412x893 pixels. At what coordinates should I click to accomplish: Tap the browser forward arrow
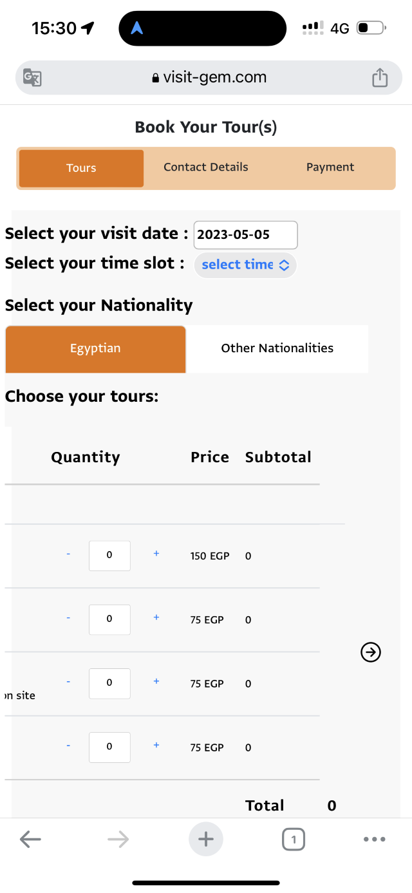click(x=118, y=839)
